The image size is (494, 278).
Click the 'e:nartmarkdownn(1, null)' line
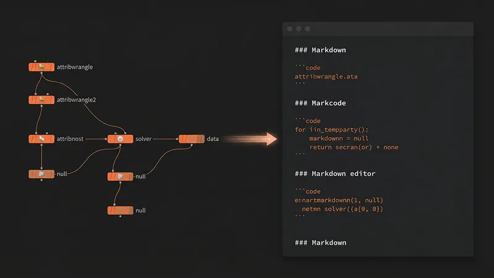click(x=338, y=200)
